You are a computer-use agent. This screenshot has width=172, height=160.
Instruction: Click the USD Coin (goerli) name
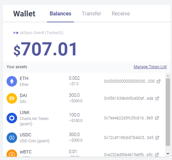pos(34,141)
